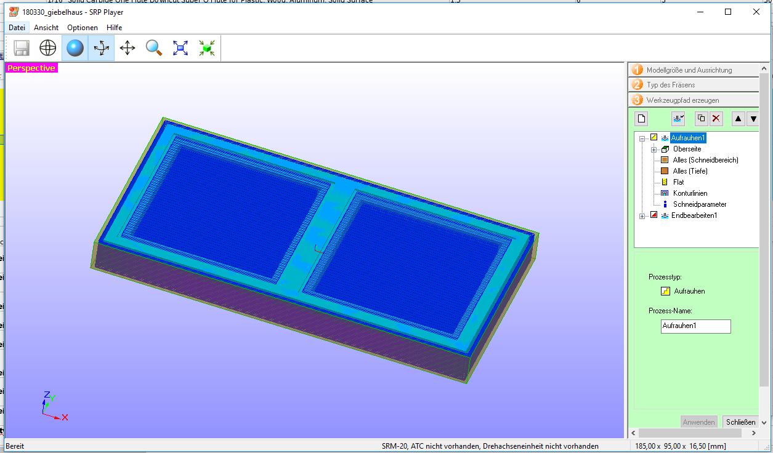Select the wireframe globe view icon
The image size is (773, 453).
[48, 48]
